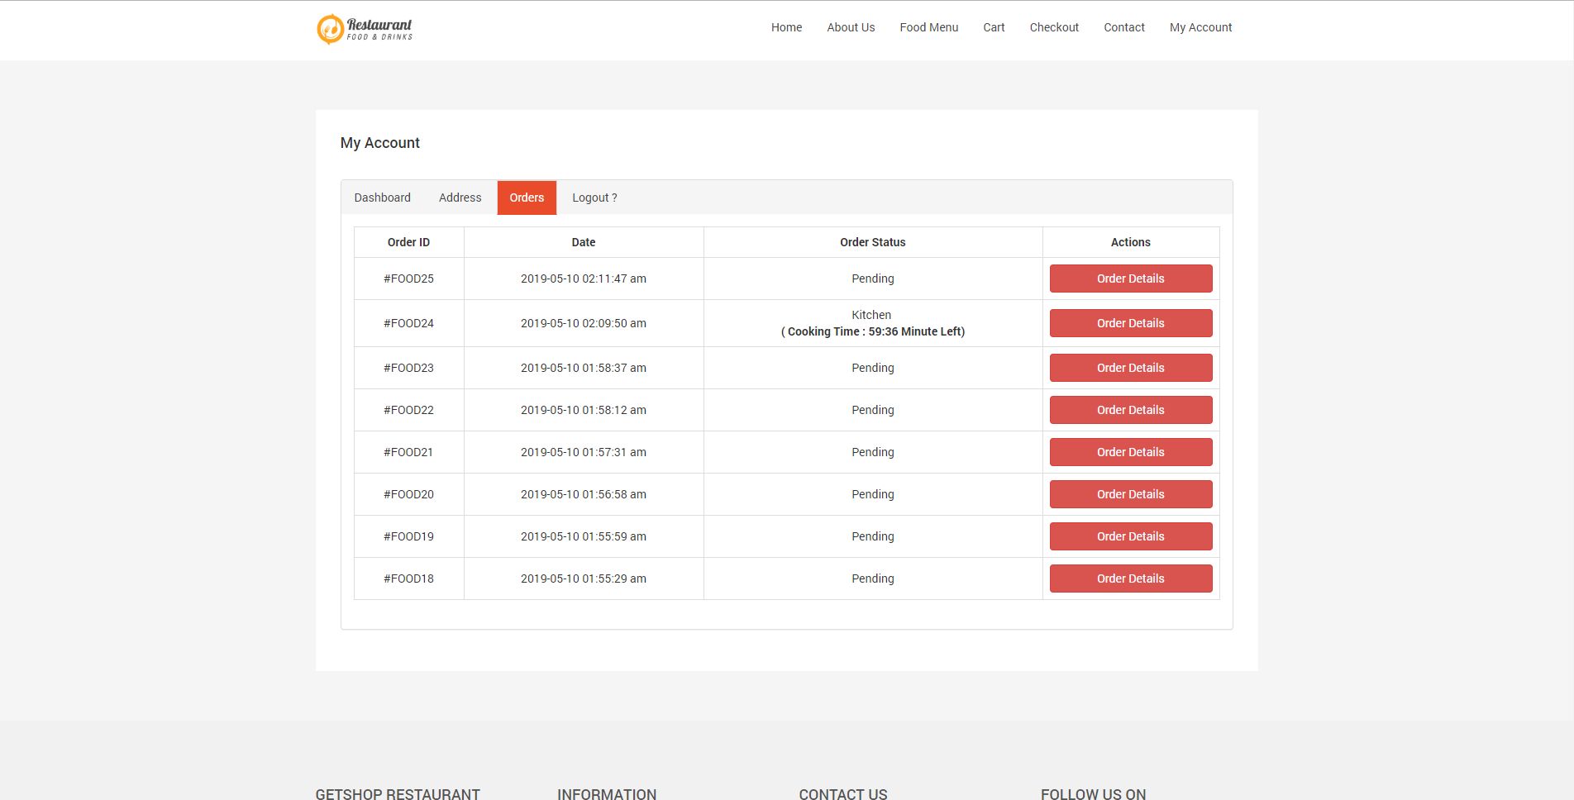This screenshot has height=800, width=1574.
Task: Click the Logout ? tab
Action: [594, 198]
